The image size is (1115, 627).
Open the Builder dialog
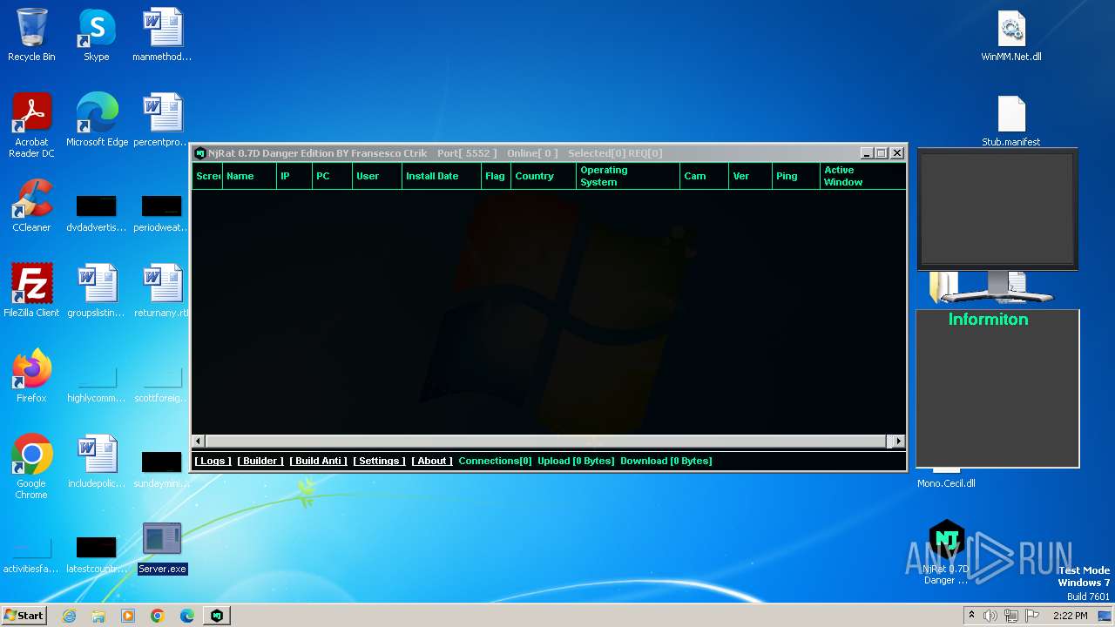coord(260,461)
